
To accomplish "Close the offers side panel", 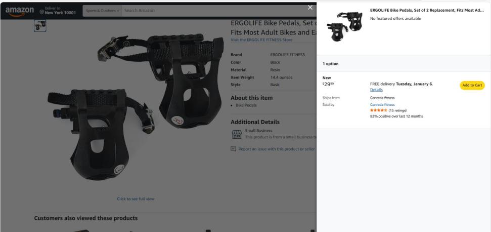I will 310,8.
